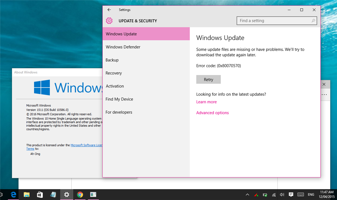Show hidden tray icons with the chevron
The height and width of the screenshot is (200, 337).
pos(247,195)
